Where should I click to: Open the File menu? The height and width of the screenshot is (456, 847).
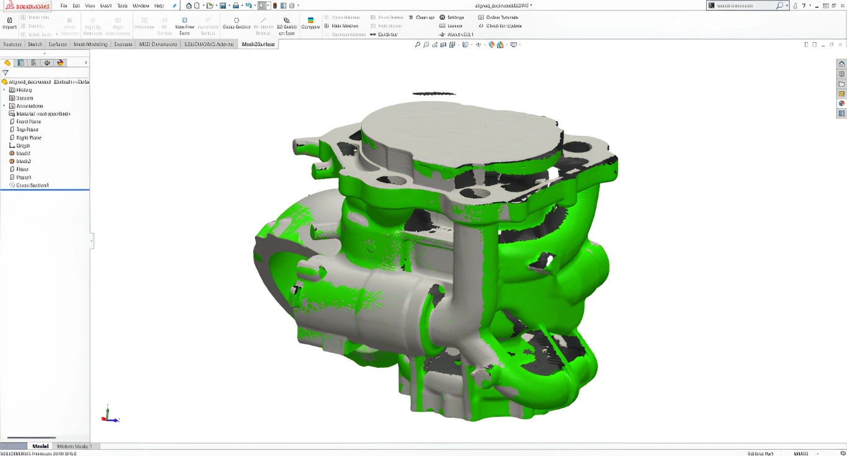tap(63, 6)
